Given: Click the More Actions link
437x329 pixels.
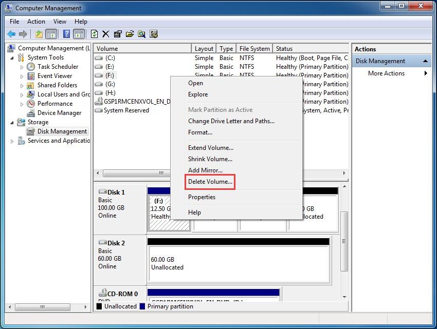Looking at the screenshot, I should [x=386, y=73].
